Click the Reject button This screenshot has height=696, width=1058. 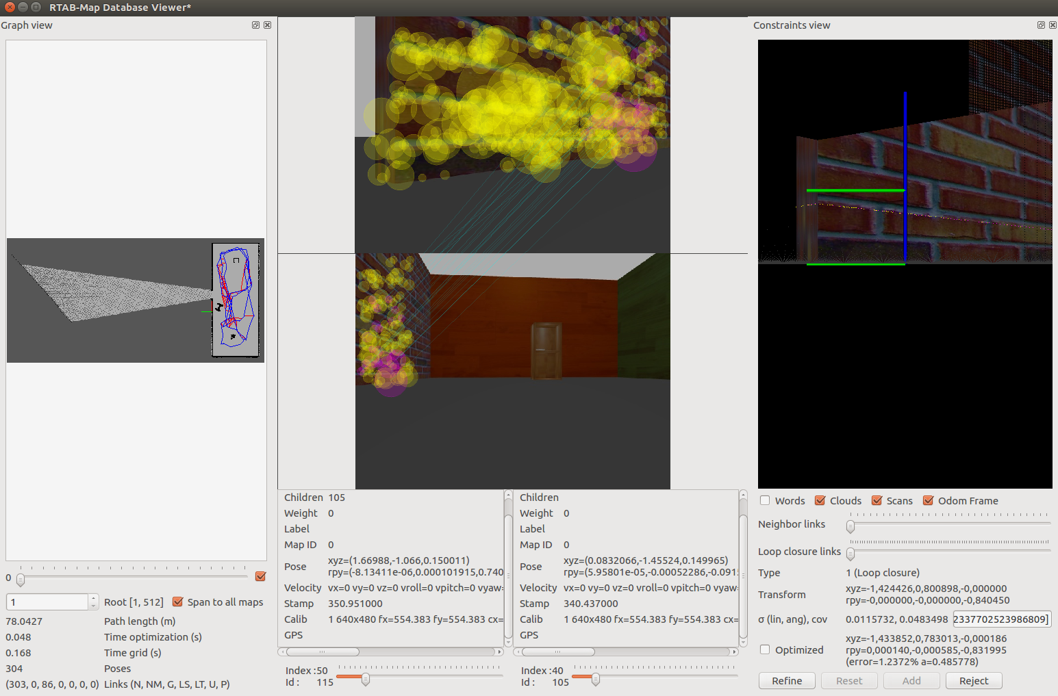[974, 681]
